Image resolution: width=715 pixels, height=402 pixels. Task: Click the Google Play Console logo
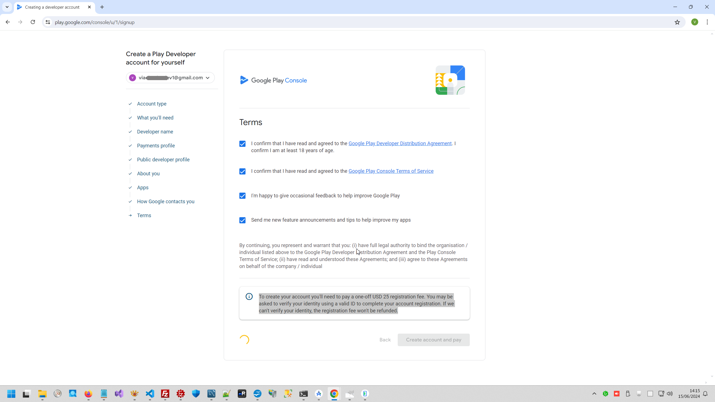pyautogui.click(x=273, y=80)
